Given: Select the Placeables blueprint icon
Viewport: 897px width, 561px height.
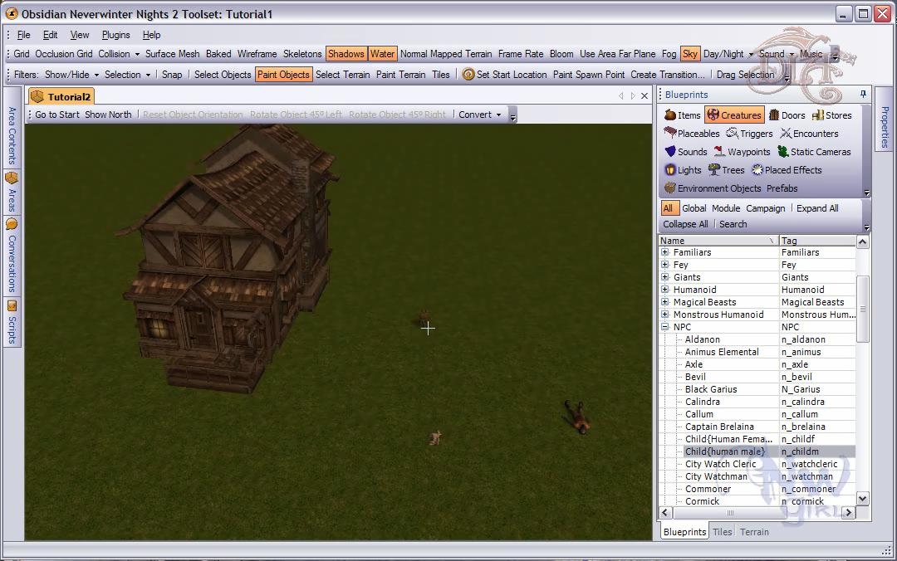Looking at the screenshot, I should pyautogui.click(x=670, y=134).
